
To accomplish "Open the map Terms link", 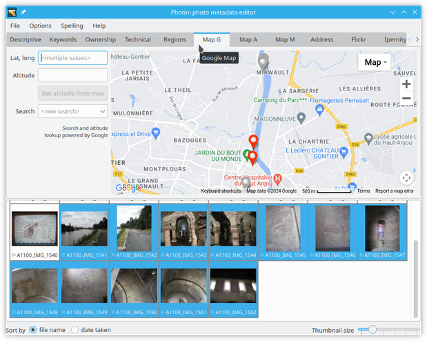I will pos(364,191).
